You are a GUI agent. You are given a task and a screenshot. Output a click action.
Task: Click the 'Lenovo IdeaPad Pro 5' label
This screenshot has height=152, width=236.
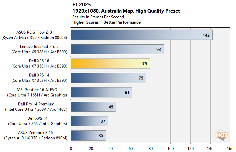(x=39, y=47)
